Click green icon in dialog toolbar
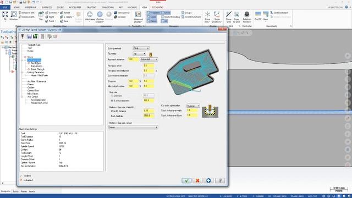 coord(35,36)
